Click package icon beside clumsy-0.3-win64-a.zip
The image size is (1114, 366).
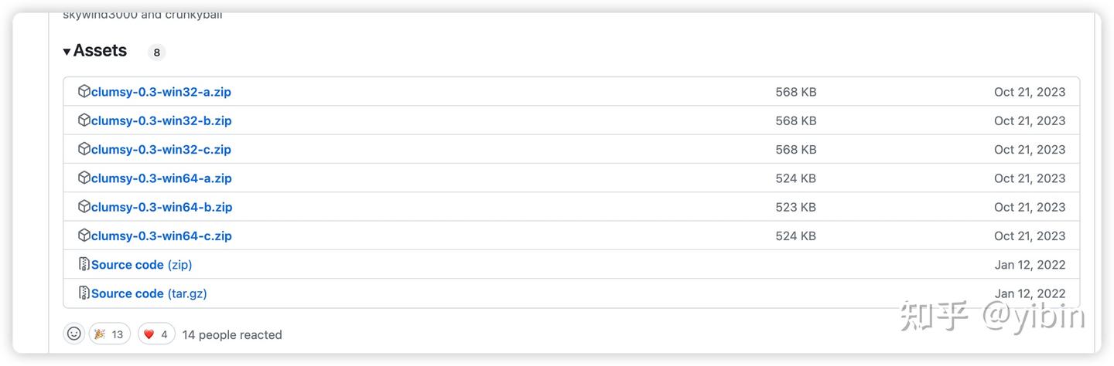pos(84,178)
